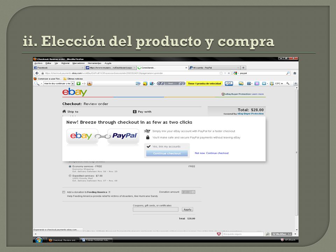The image size is (336, 252).
Task: Click the green arrow toolbar icon
Action: click(x=78, y=83)
